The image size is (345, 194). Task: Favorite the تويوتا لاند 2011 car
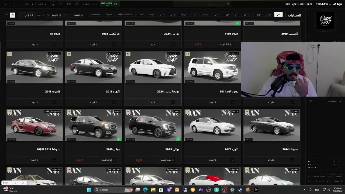click(x=232, y=102)
